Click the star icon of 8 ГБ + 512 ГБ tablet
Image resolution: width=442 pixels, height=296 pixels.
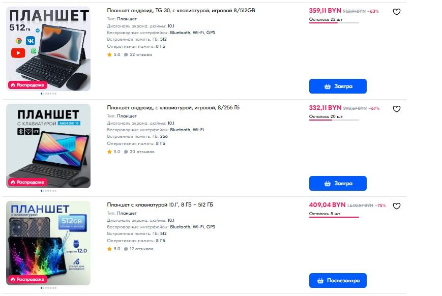click(x=109, y=249)
